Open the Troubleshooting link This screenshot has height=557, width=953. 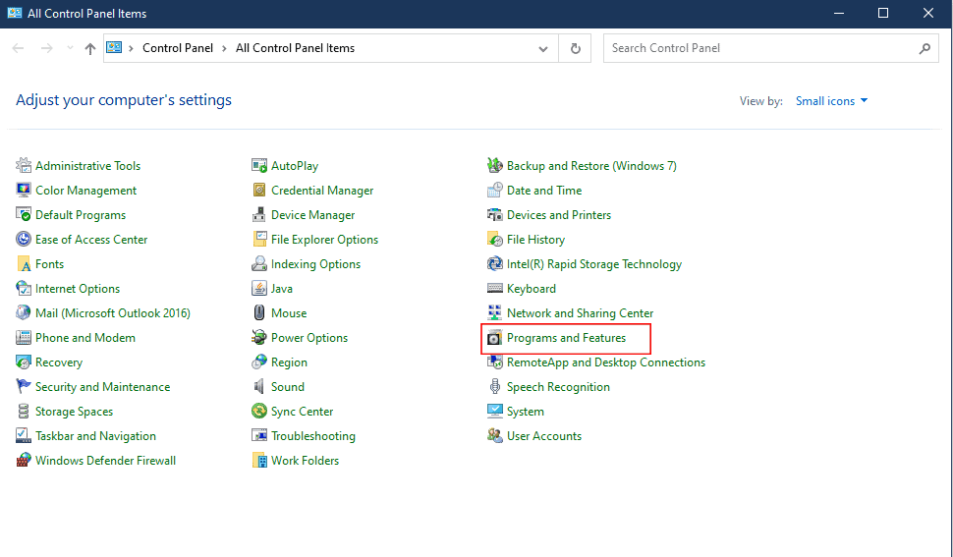(x=313, y=435)
